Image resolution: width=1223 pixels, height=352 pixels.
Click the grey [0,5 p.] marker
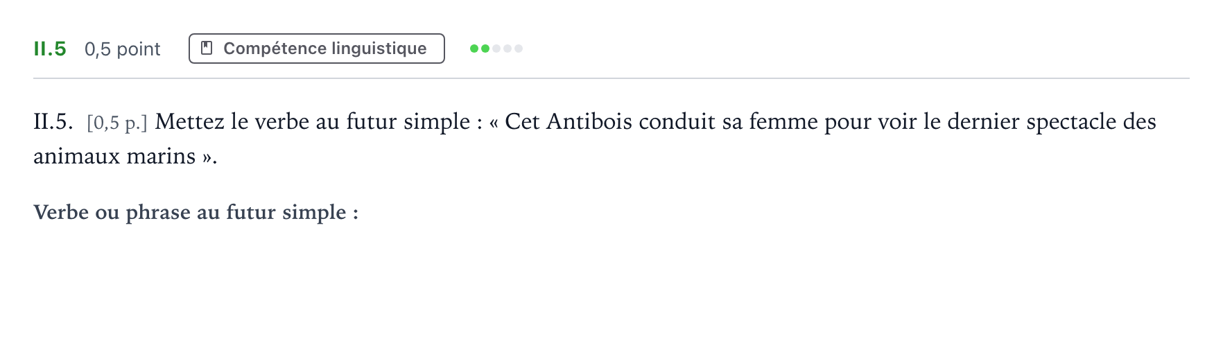point(117,123)
